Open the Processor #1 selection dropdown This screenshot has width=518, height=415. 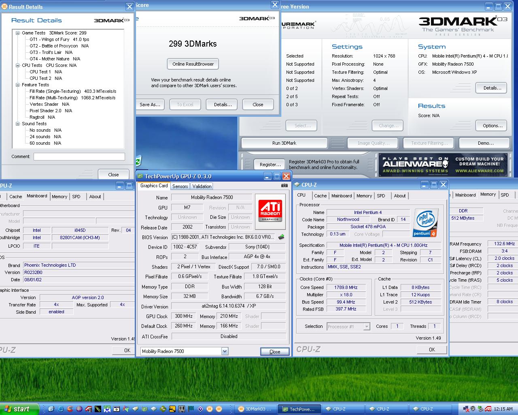[367, 326]
